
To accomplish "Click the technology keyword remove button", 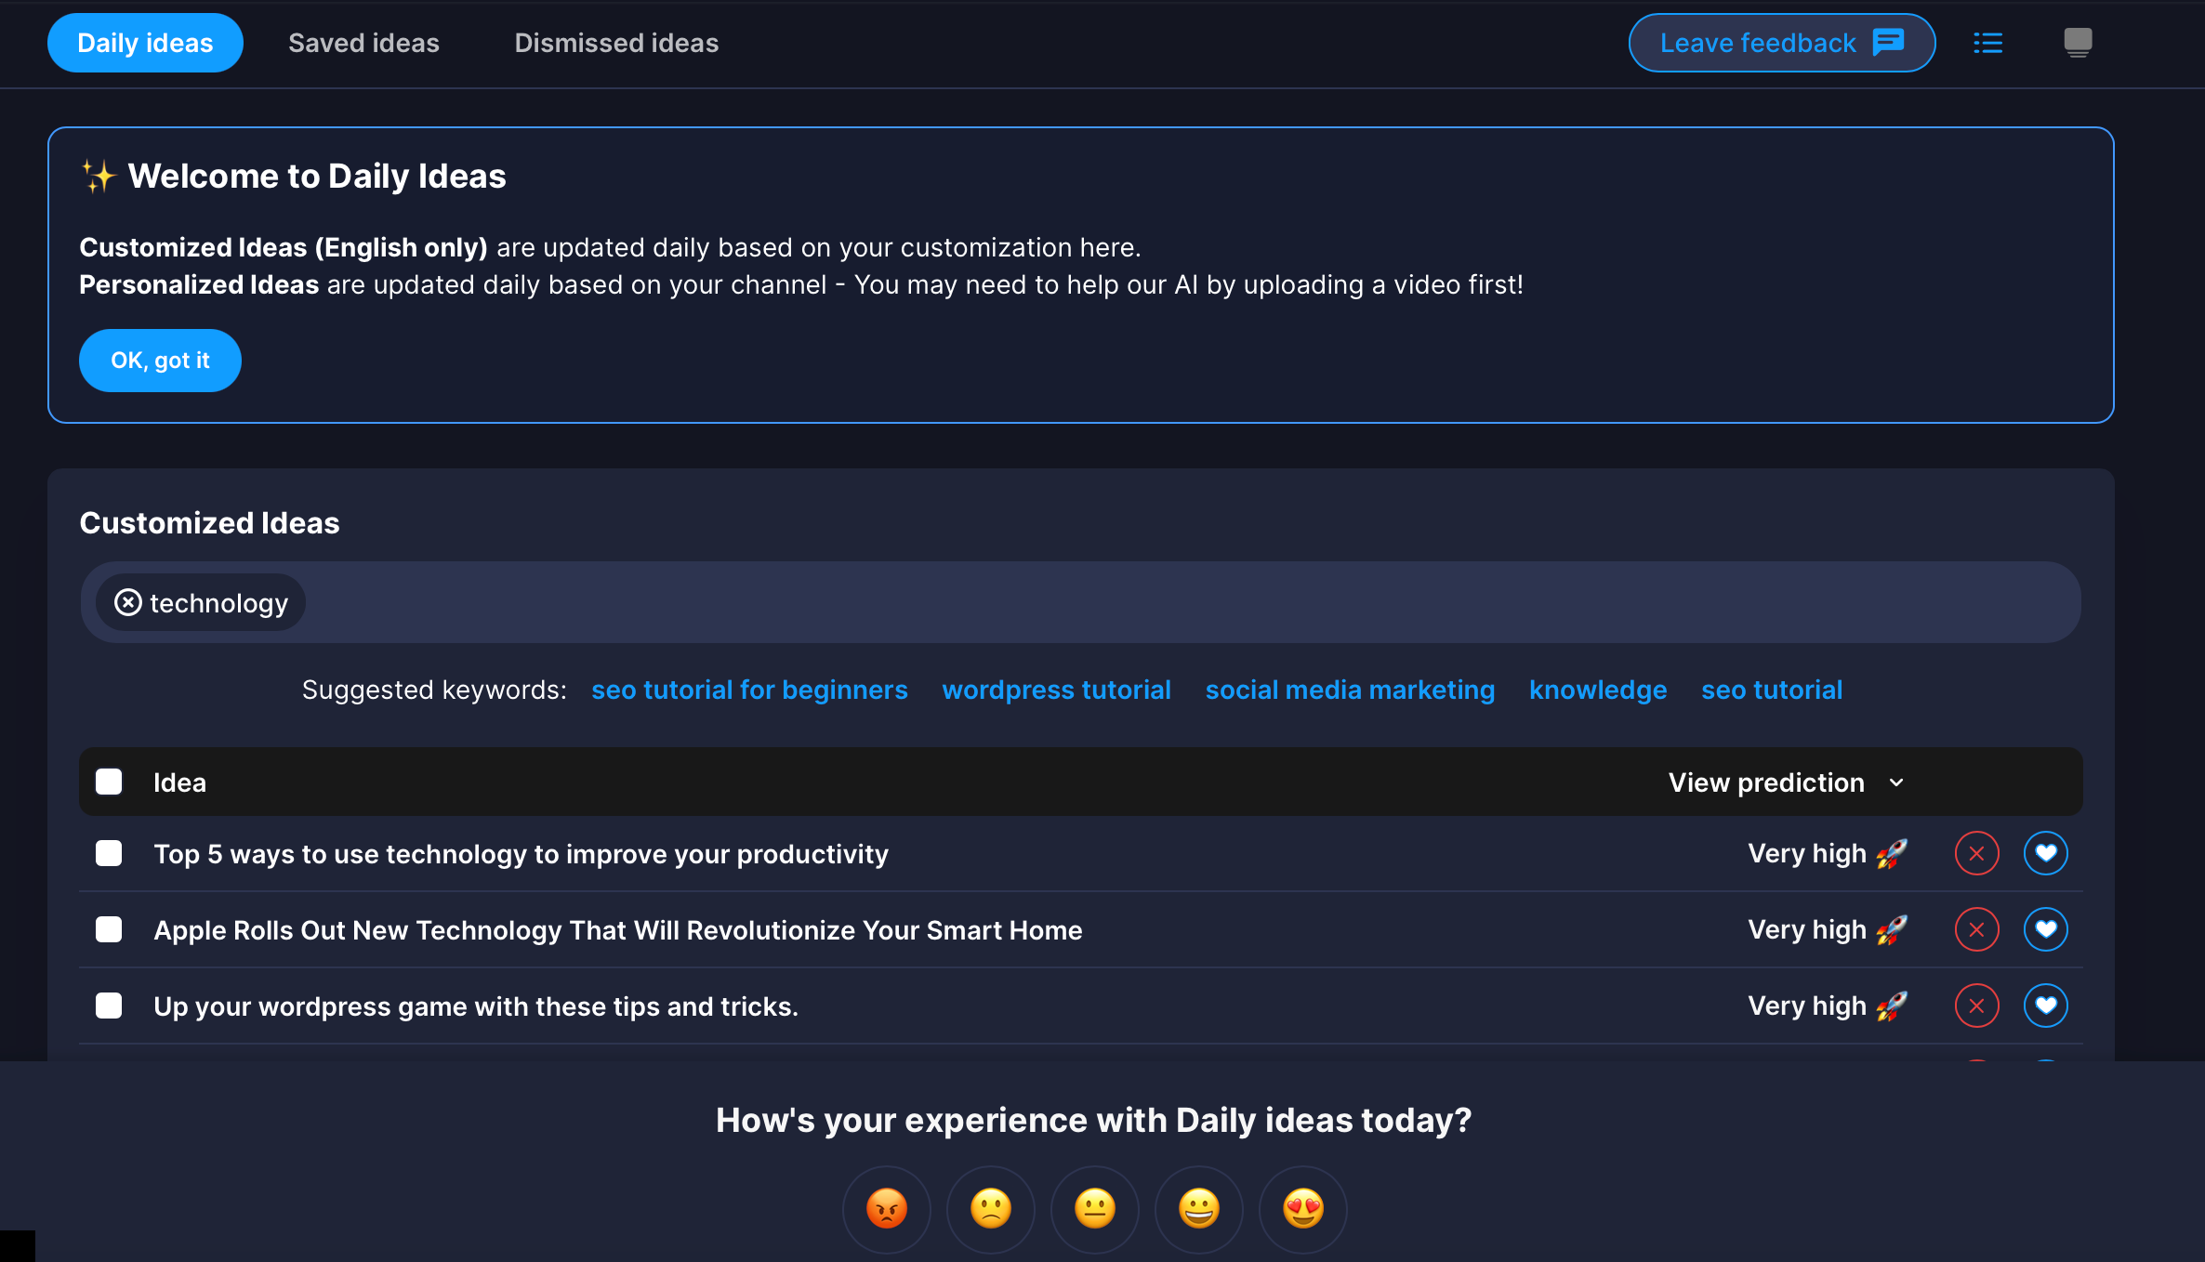I will [130, 604].
